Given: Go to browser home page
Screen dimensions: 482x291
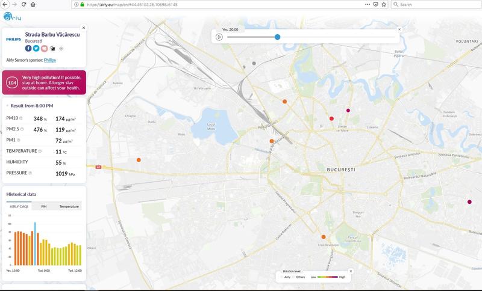Looking at the screenshot, I should click(33, 4).
